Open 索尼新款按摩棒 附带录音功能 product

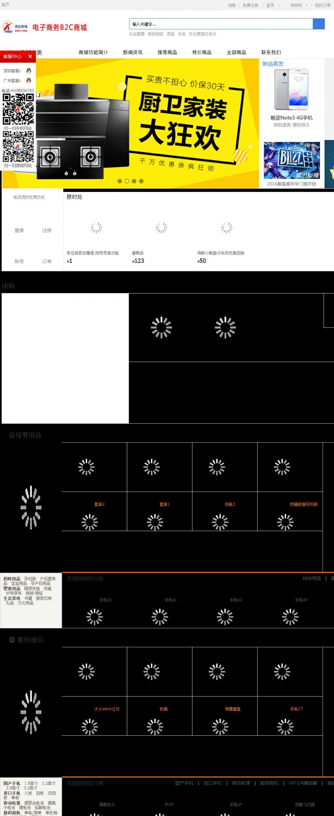pyautogui.click(x=93, y=253)
